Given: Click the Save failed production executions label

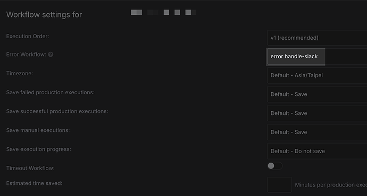Looking at the screenshot, I should point(51,93).
